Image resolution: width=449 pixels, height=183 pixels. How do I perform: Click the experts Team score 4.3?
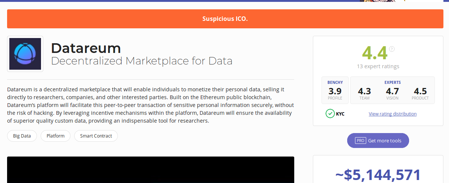(364, 91)
